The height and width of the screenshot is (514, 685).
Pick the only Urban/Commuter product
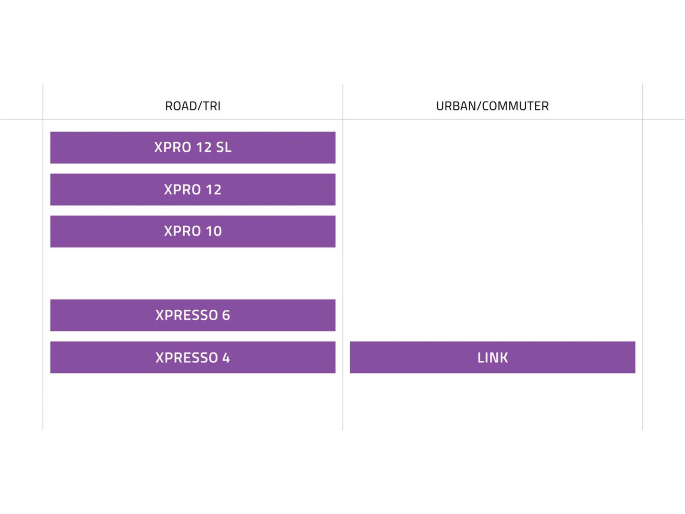tap(492, 357)
